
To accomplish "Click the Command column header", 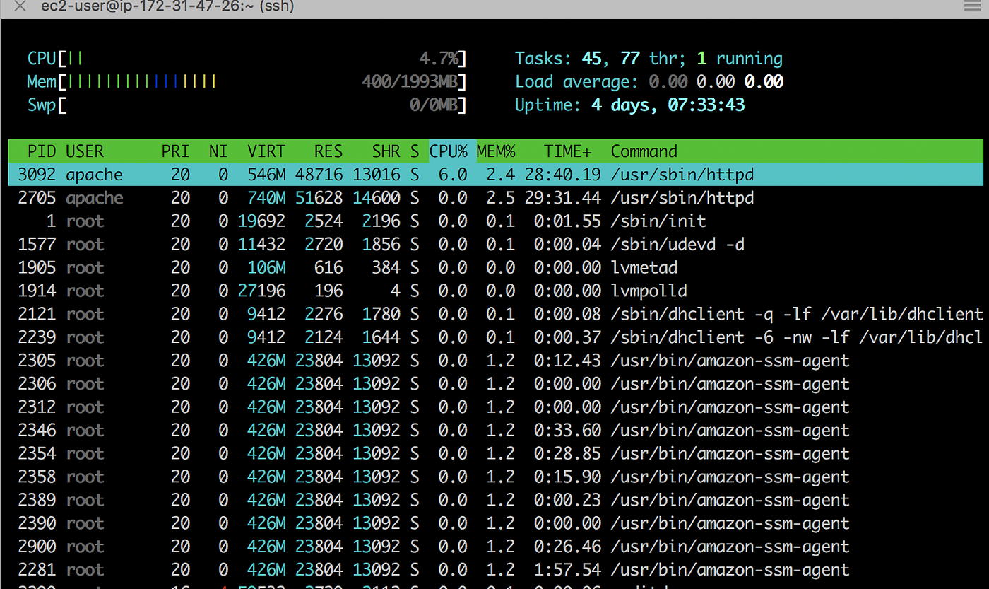I will (x=644, y=151).
